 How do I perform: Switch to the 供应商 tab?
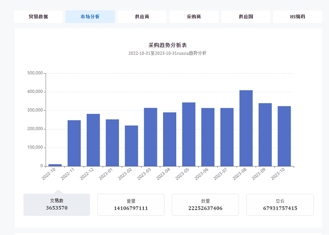[142, 16]
